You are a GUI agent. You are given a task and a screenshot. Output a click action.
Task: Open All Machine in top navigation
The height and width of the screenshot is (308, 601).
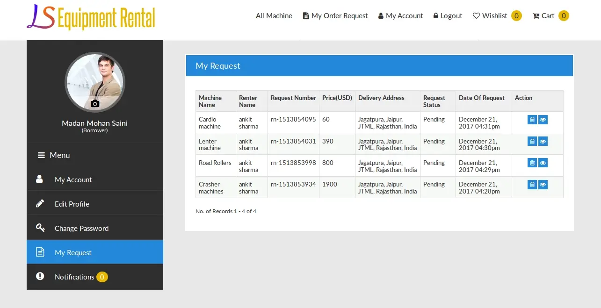(x=274, y=16)
